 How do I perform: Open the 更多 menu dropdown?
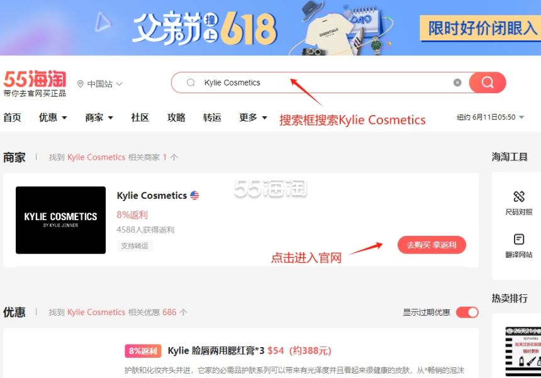(x=253, y=118)
